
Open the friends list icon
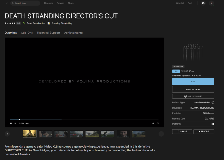tap(203, 3)
